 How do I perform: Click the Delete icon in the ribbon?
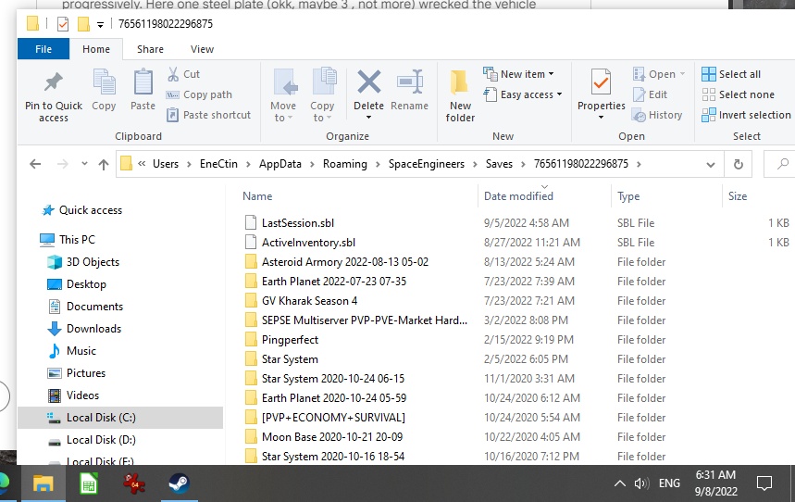[368, 82]
